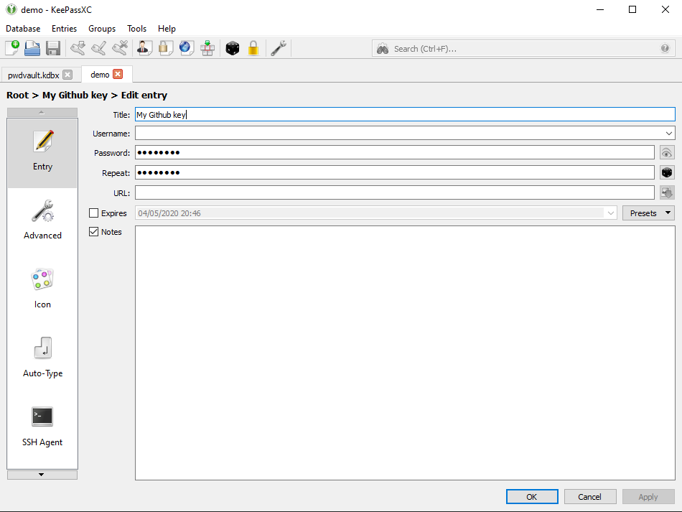Click the Add new entry key icon

coord(78,48)
